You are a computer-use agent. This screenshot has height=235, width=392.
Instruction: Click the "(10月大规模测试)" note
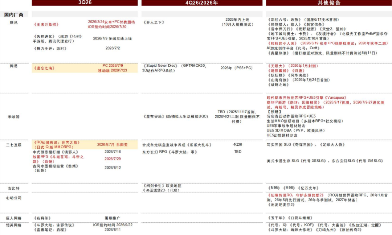coord(237,24)
